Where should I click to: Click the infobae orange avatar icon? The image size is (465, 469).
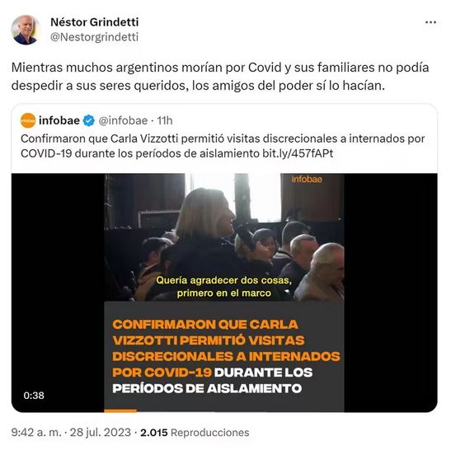pos(28,120)
